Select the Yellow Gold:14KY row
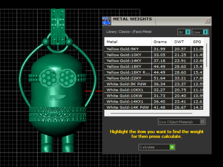The image size is (223, 167). click(x=154, y=61)
